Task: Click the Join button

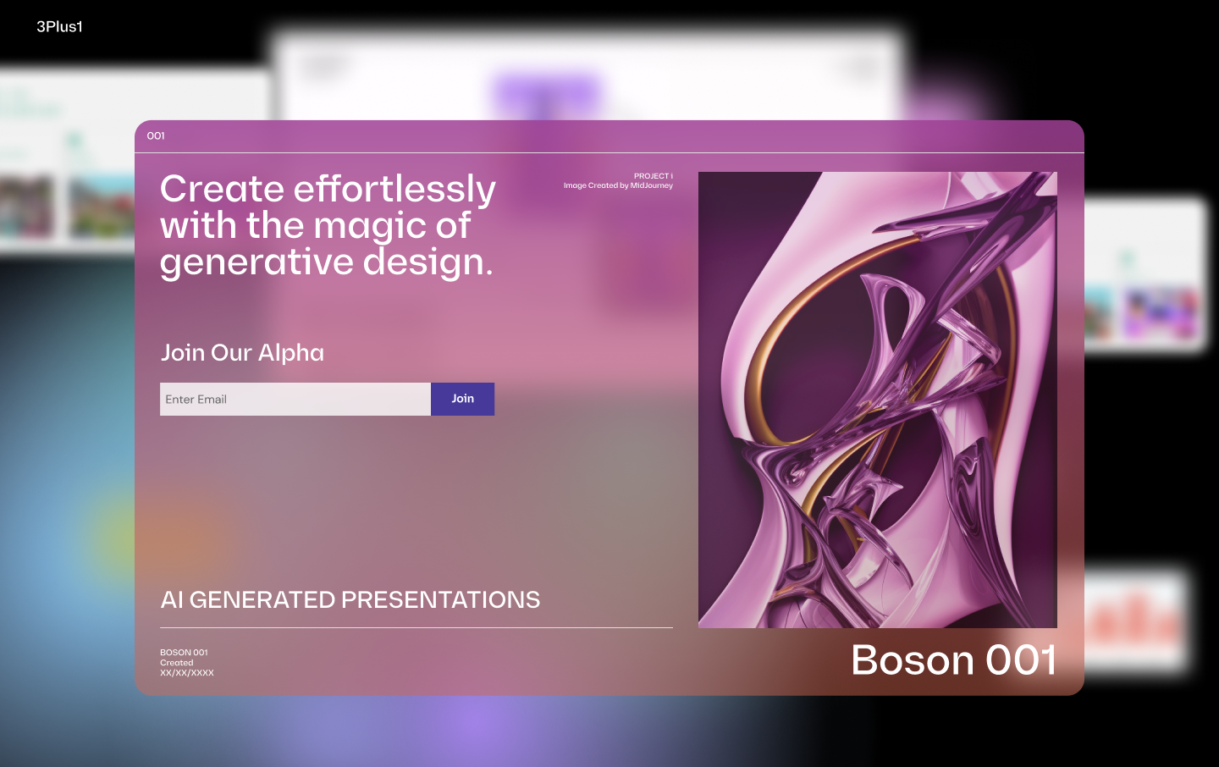Action: click(x=462, y=399)
